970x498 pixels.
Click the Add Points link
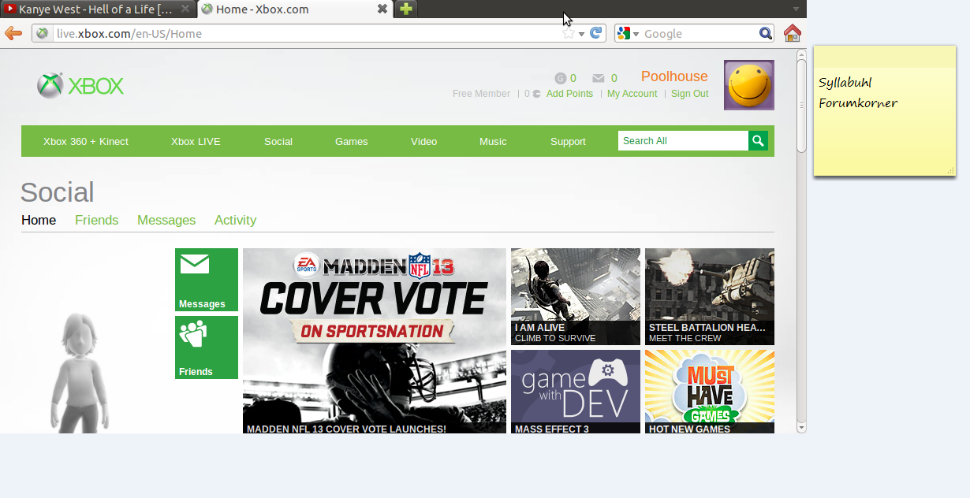click(x=569, y=94)
